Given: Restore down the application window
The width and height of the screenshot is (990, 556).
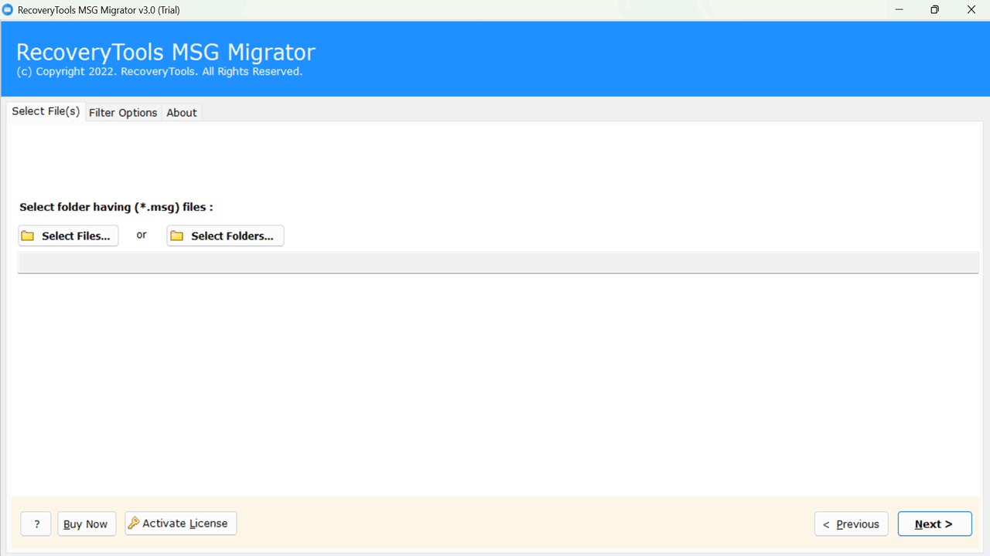Looking at the screenshot, I should point(935,10).
